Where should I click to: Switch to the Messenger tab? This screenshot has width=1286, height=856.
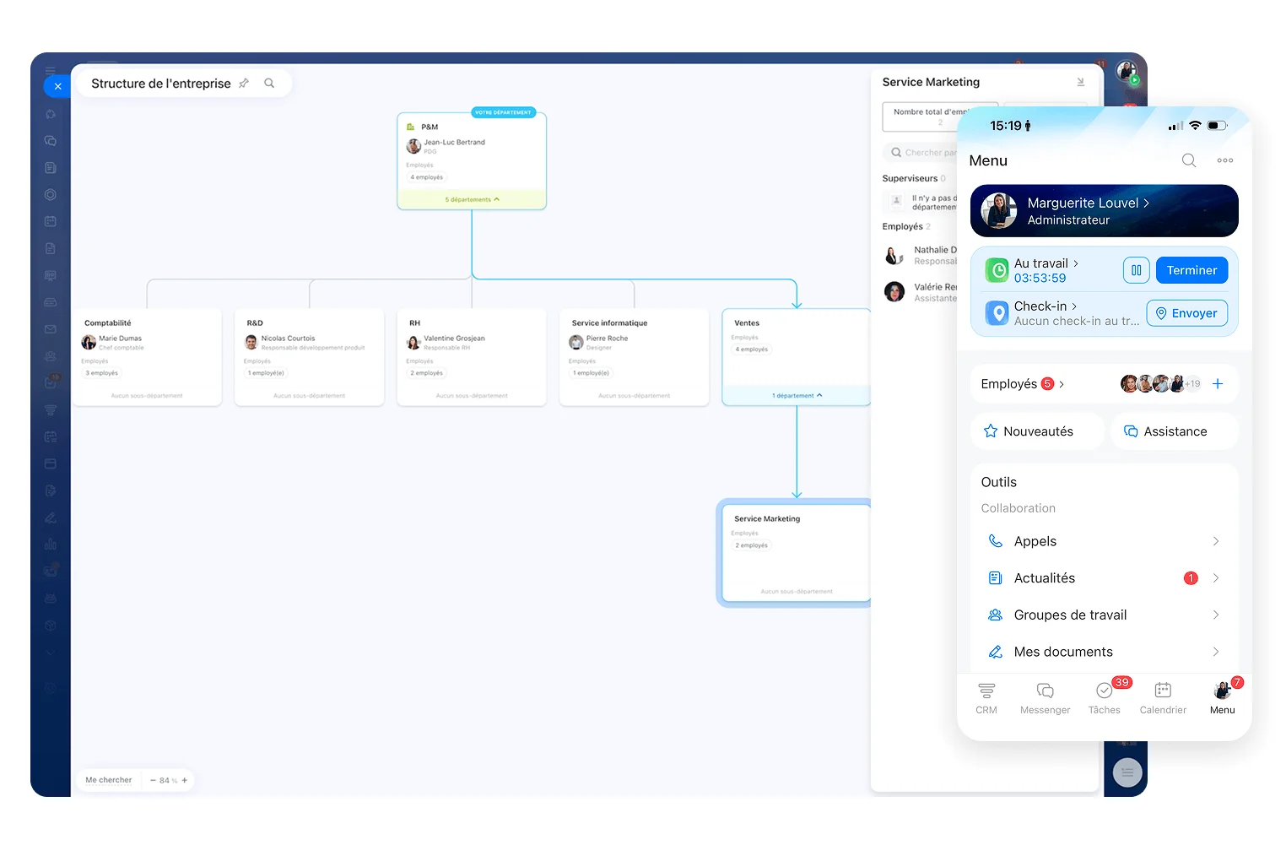pos(1045,698)
